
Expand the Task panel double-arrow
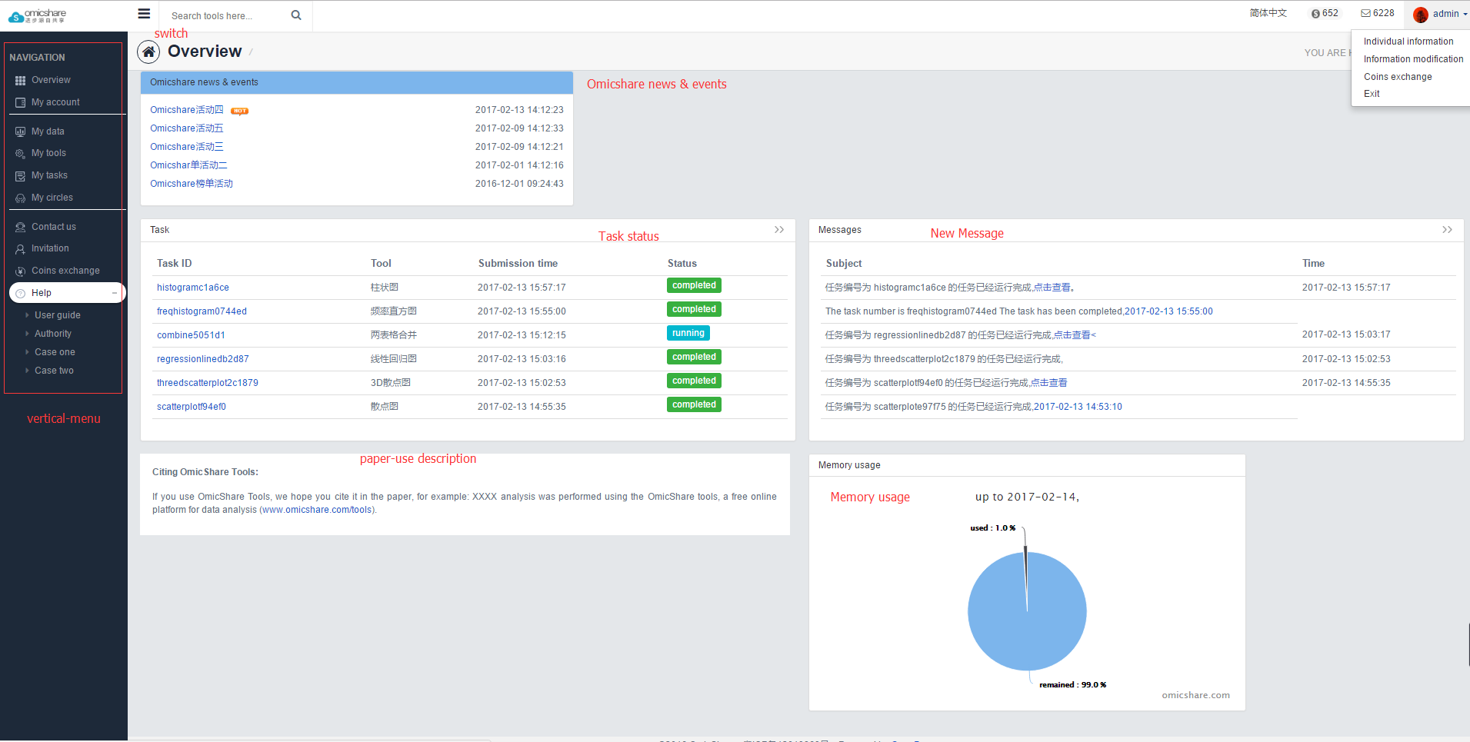pos(779,230)
